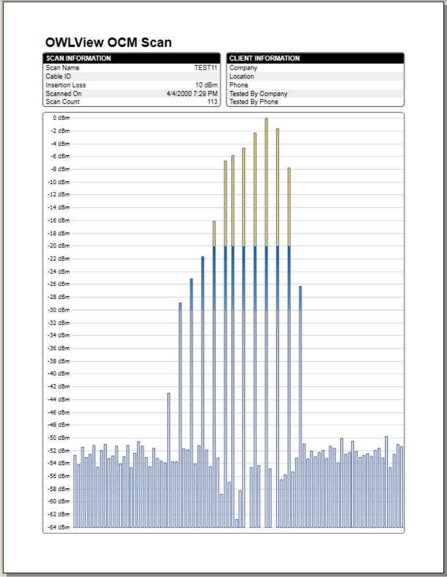Click the Insertion Loss row label
This screenshot has height=577, width=447.
click(x=66, y=85)
